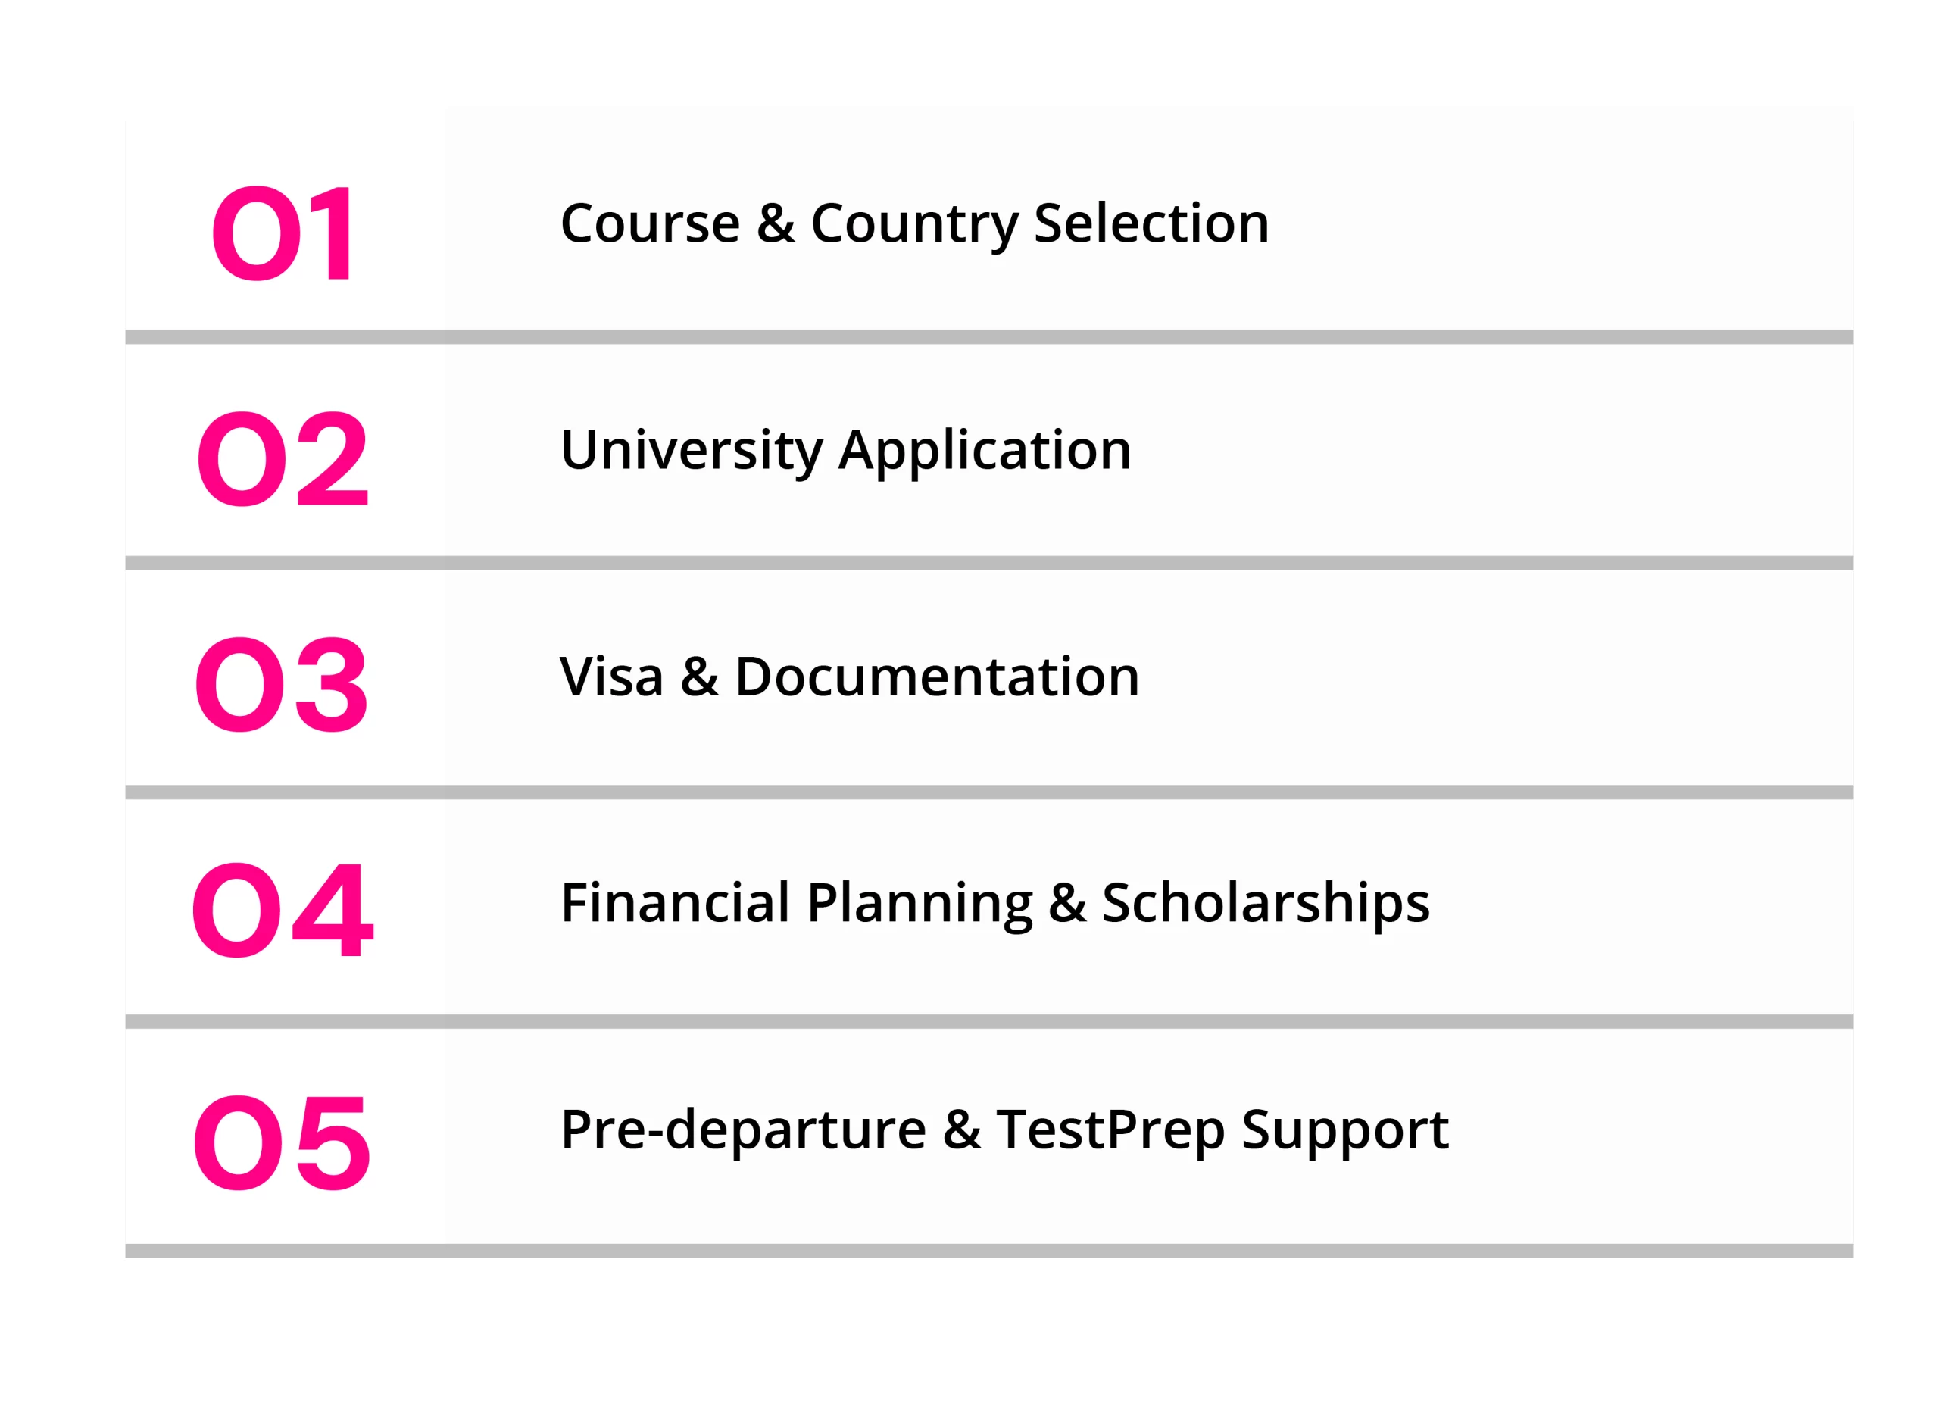Screen dimensions: 1939x1403
Task: Click the word Country in first row
Action: (x=914, y=226)
